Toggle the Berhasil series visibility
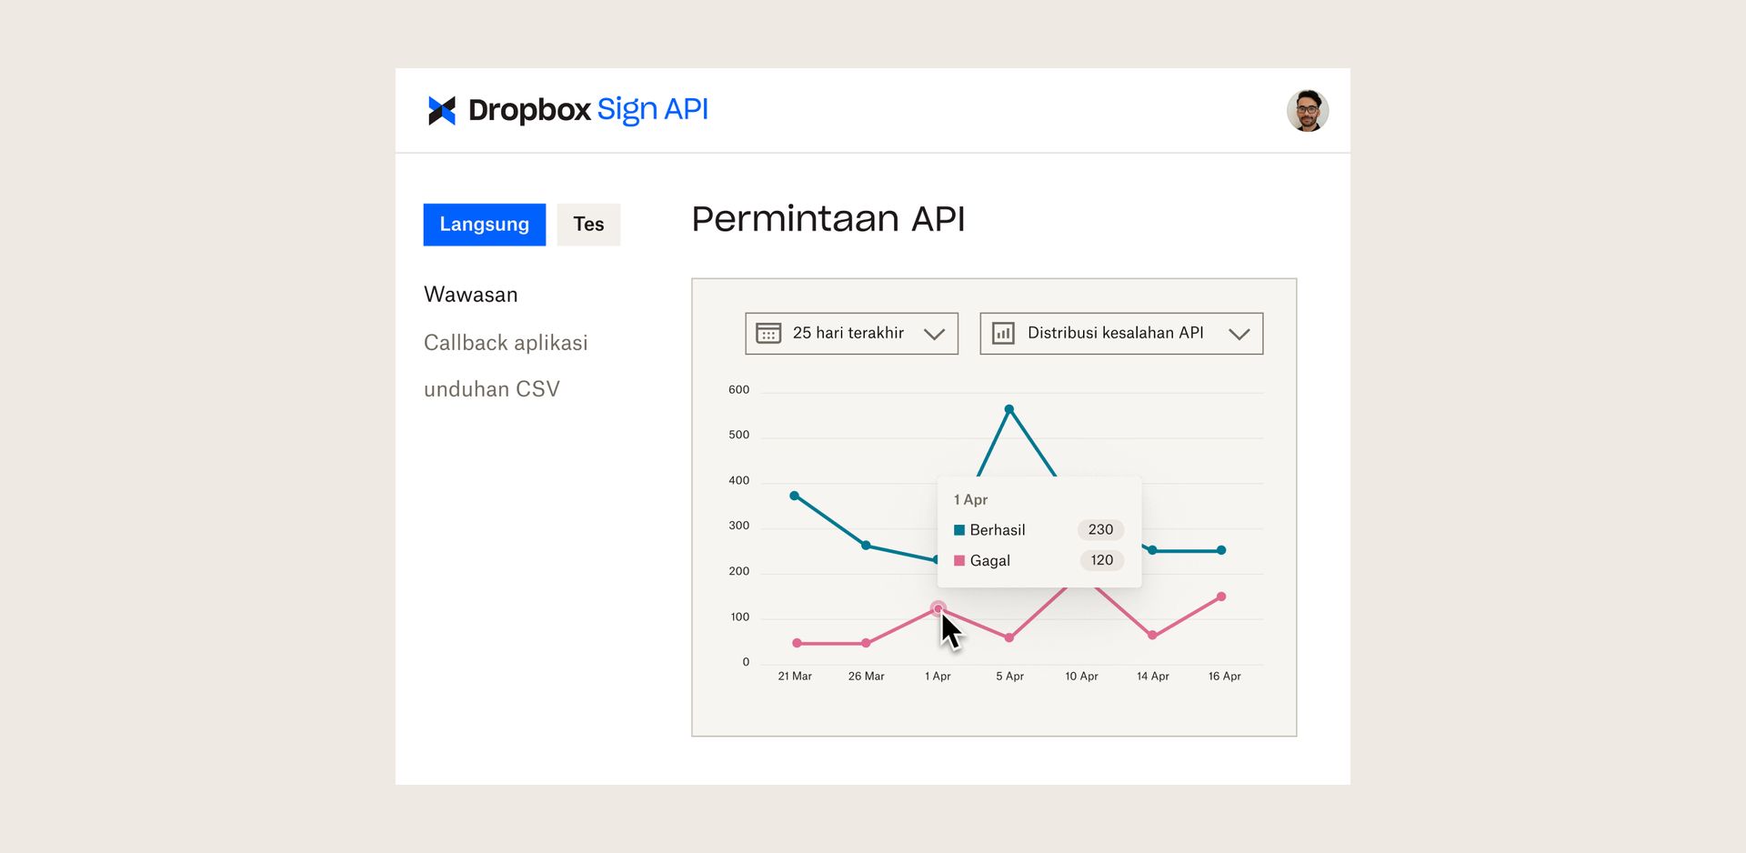This screenshot has width=1746, height=853. [x=998, y=529]
